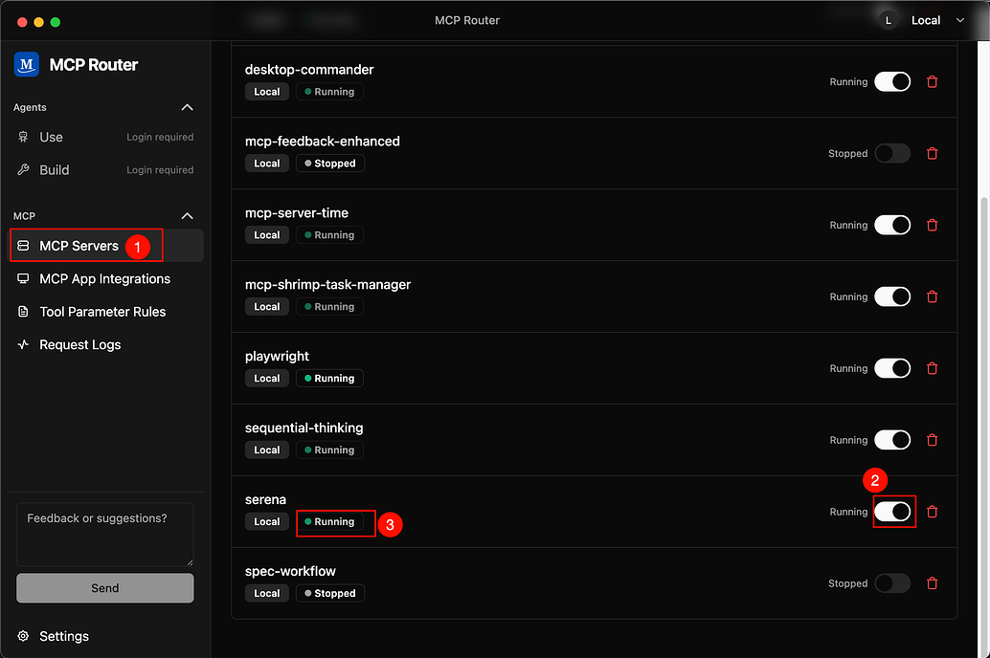Click the Use agent robot icon
Viewport: 990px width, 658px height.
(x=23, y=137)
